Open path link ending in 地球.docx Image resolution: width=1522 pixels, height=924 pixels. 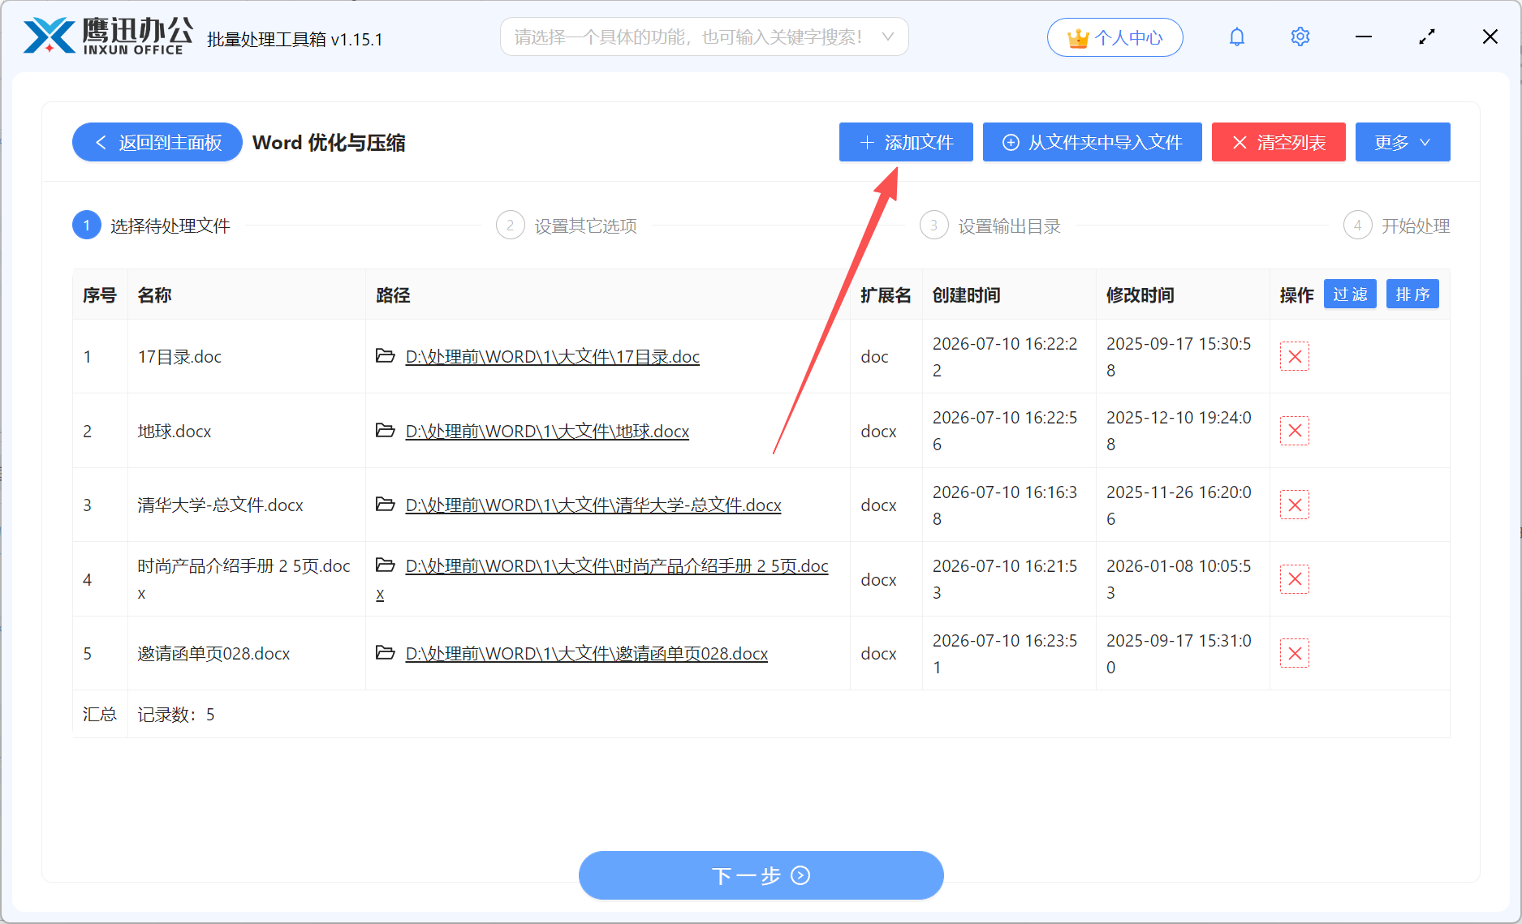coord(547,432)
